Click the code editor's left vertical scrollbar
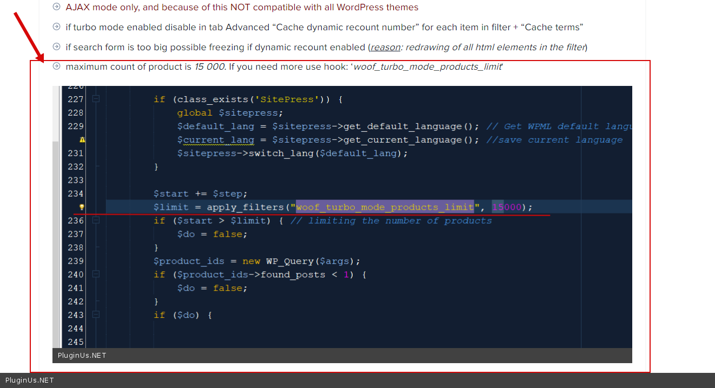This screenshot has height=388, width=715. pyautogui.click(x=56, y=243)
